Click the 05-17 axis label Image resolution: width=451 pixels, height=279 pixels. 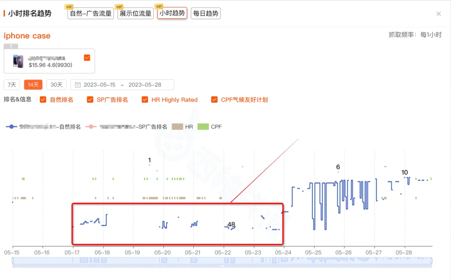click(72, 253)
